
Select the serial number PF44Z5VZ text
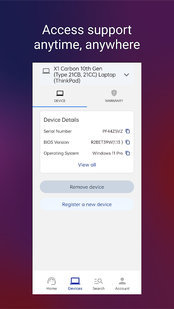[x=113, y=131]
